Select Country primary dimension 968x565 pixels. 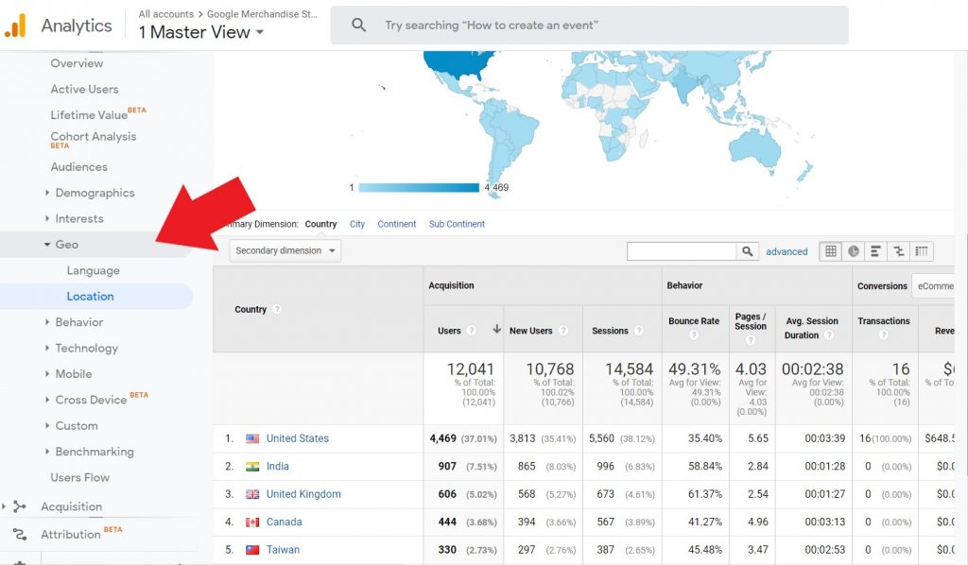click(x=321, y=224)
